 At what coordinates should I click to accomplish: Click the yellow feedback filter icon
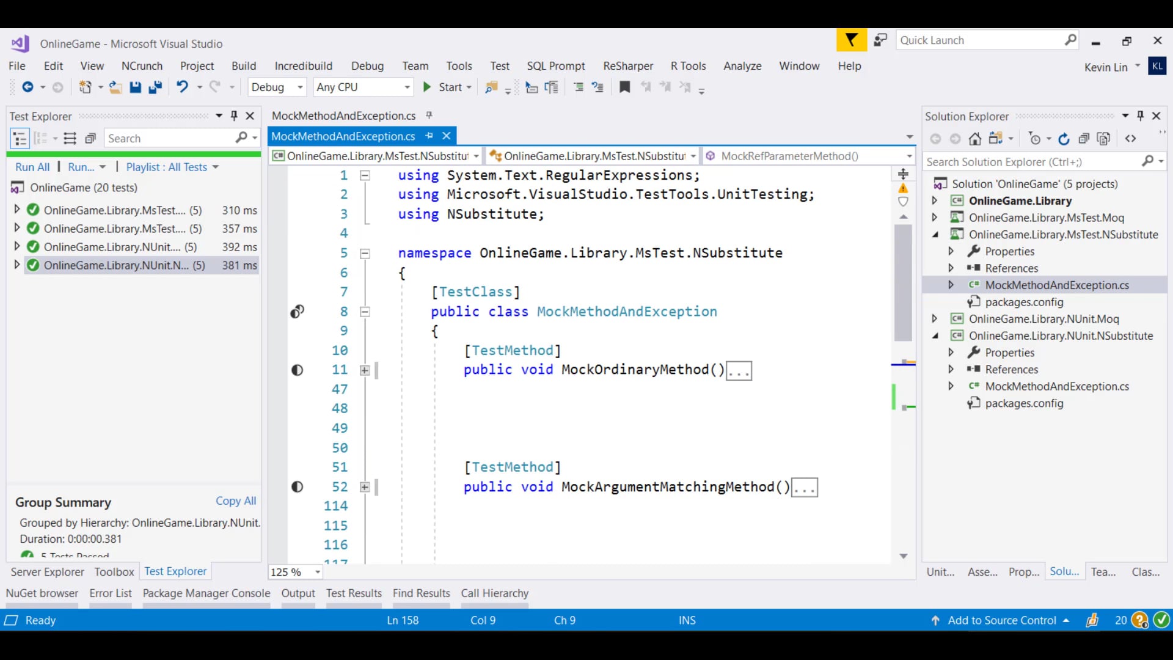pyautogui.click(x=851, y=40)
